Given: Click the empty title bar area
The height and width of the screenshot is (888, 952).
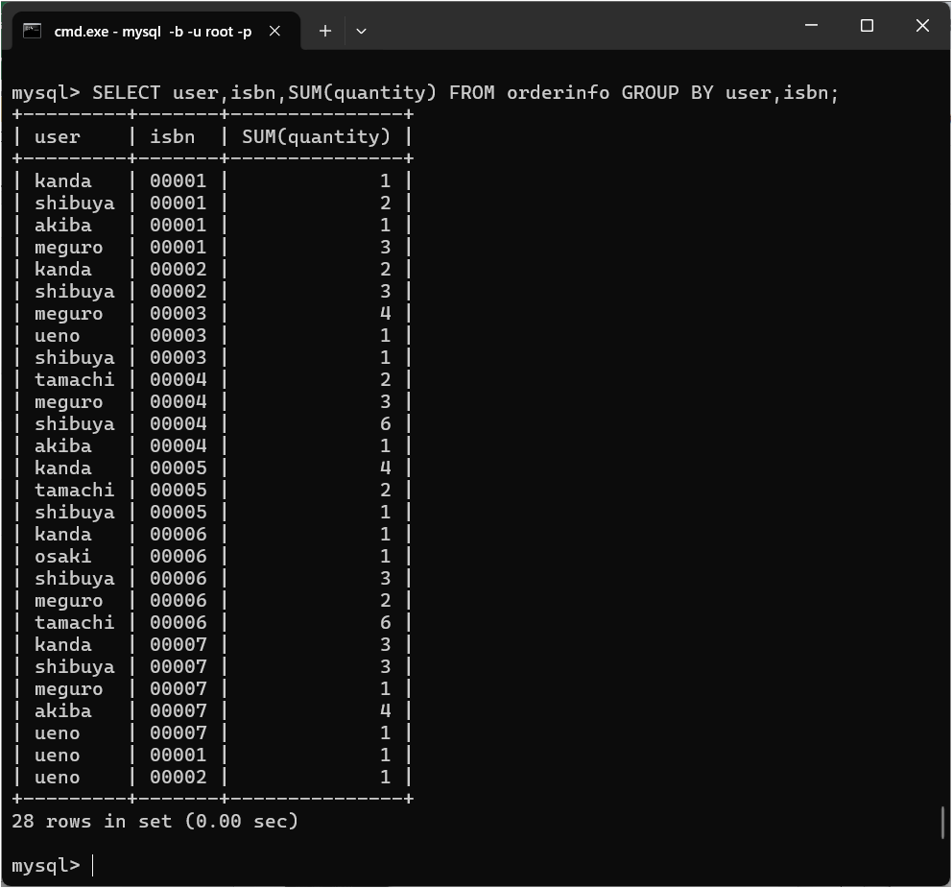Looking at the screenshot, I should pos(576,26).
